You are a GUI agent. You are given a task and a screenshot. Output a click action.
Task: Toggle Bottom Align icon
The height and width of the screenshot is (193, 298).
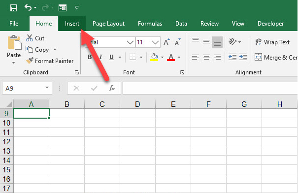click(217, 42)
